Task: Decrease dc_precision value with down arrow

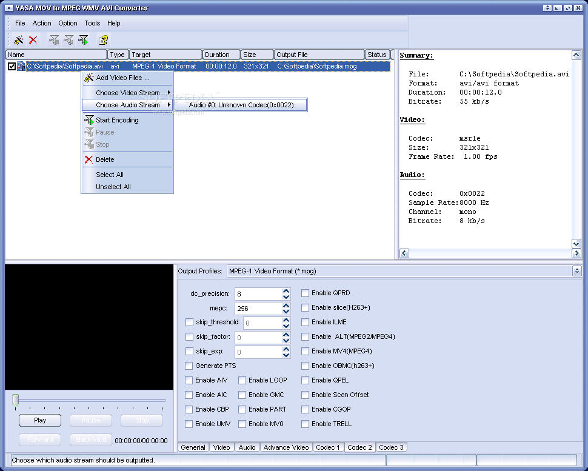Action: click(x=286, y=296)
